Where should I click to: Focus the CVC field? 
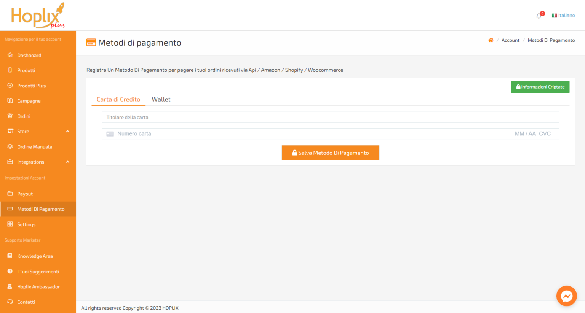point(545,134)
